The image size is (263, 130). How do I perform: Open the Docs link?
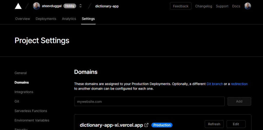tap(236, 6)
